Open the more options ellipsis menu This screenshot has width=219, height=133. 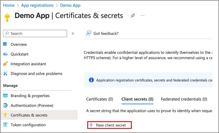coord(143,16)
